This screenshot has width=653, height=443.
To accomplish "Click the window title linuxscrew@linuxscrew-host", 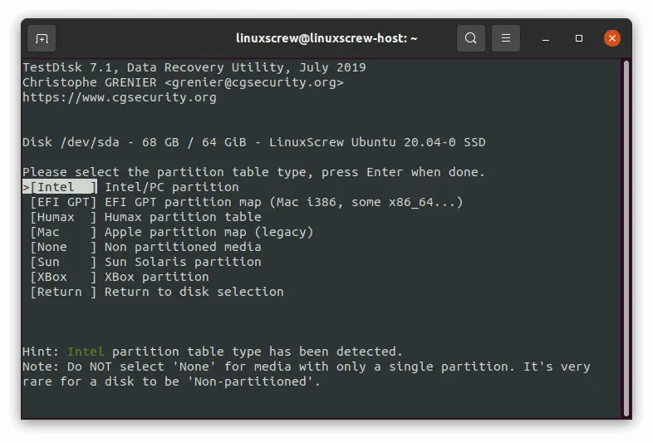I will (x=326, y=38).
